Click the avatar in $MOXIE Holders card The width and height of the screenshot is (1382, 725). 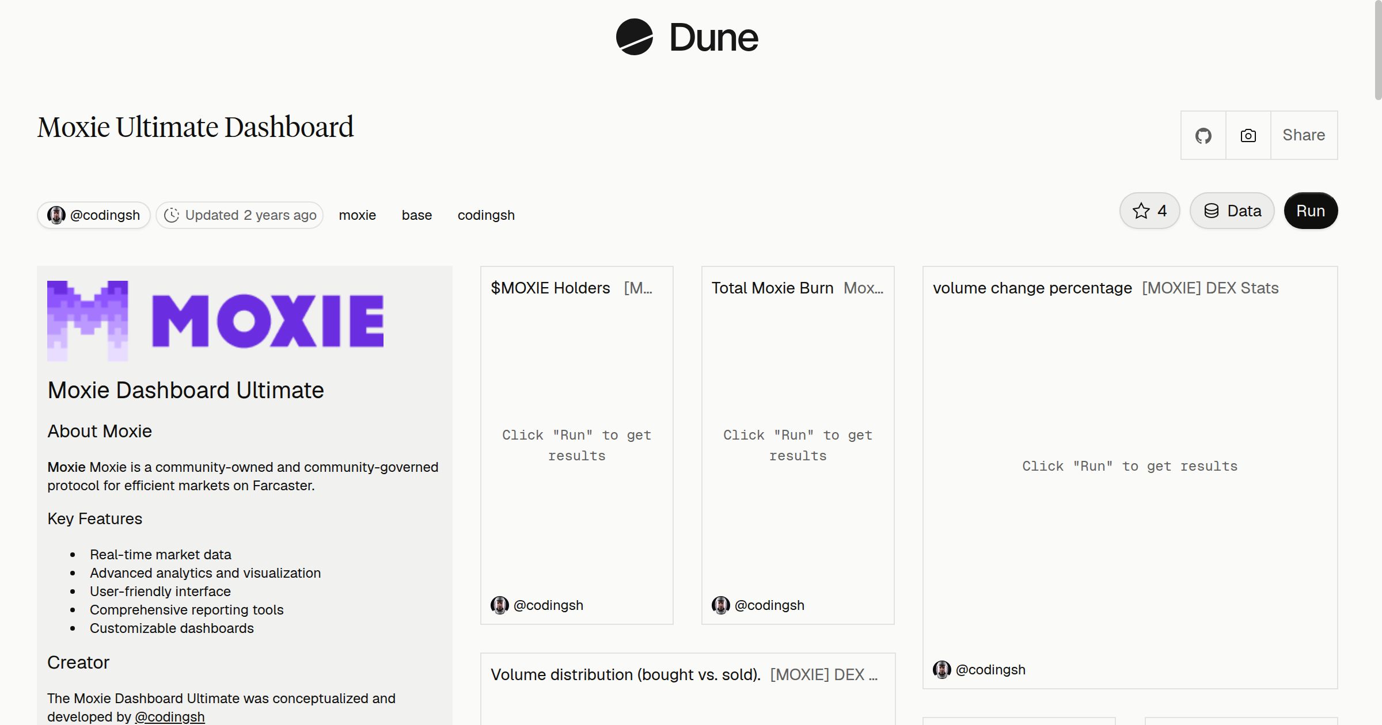(500, 605)
